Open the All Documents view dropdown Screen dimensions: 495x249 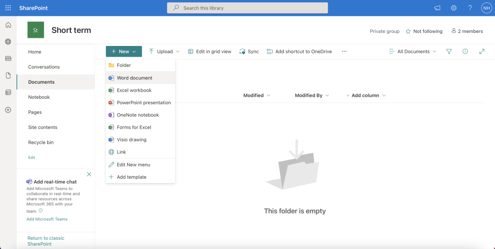(x=412, y=51)
